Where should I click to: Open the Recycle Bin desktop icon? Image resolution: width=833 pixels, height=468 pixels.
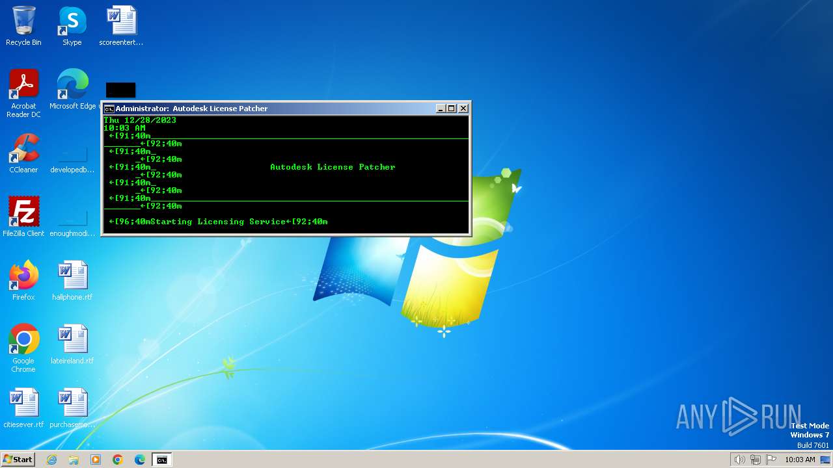point(23,26)
